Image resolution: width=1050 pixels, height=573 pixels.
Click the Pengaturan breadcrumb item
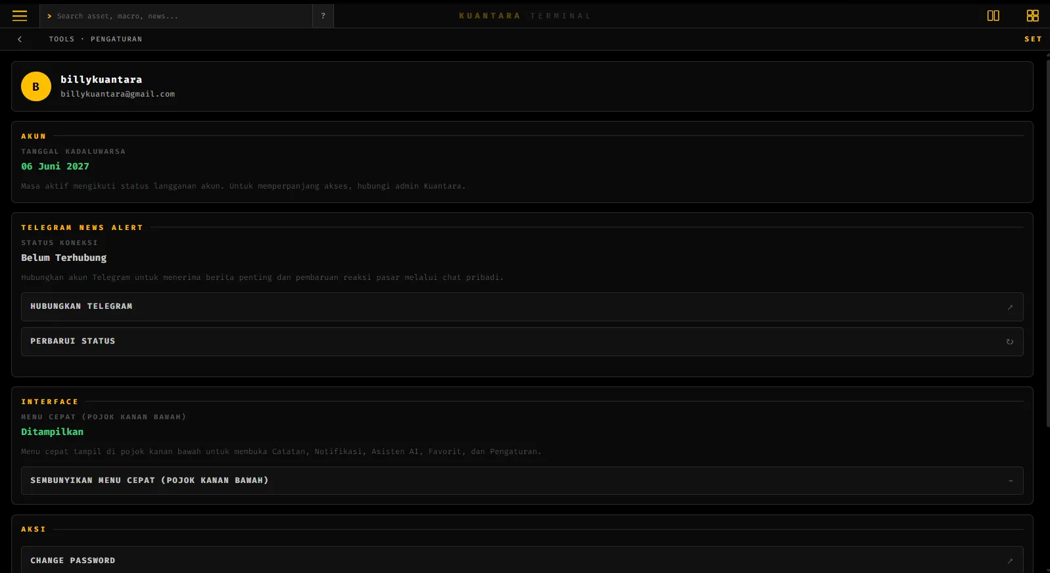coord(116,39)
